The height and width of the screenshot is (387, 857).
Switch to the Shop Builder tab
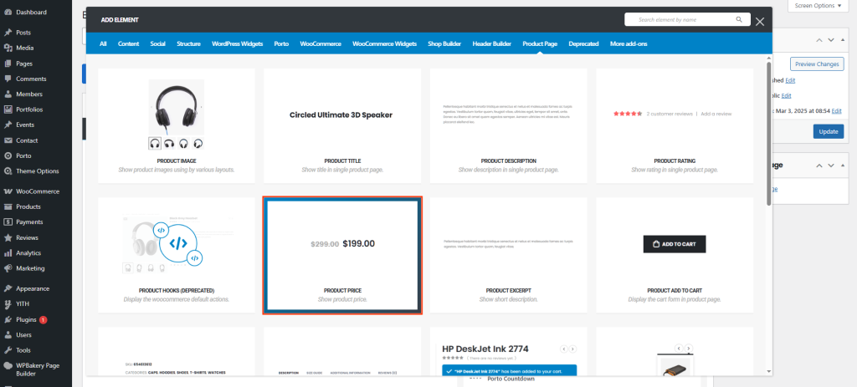[x=444, y=43]
